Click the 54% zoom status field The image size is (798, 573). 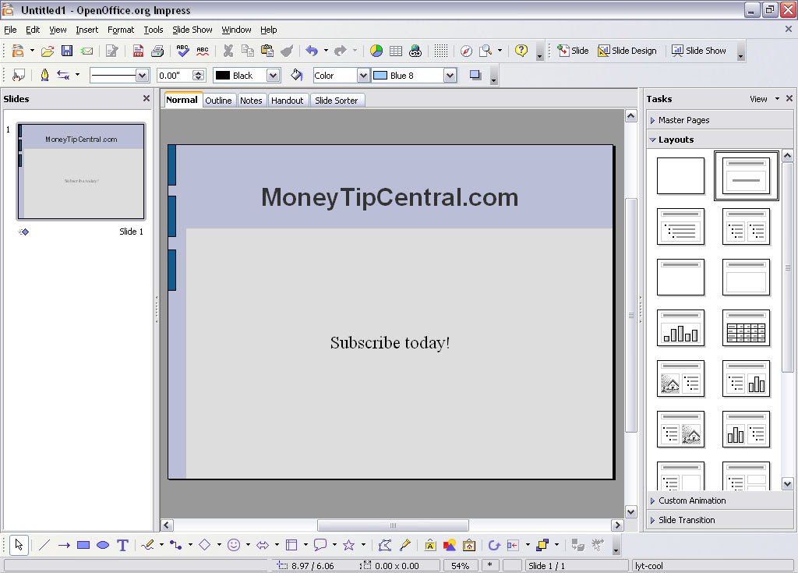pos(460,566)
